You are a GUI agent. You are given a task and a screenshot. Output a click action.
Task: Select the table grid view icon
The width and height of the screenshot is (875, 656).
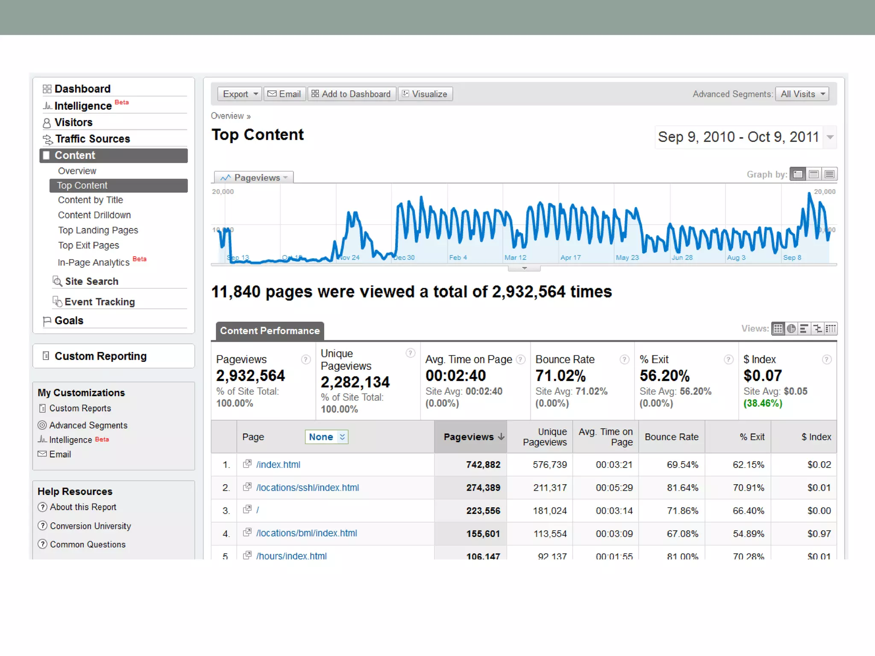click(x=778, y=328)
